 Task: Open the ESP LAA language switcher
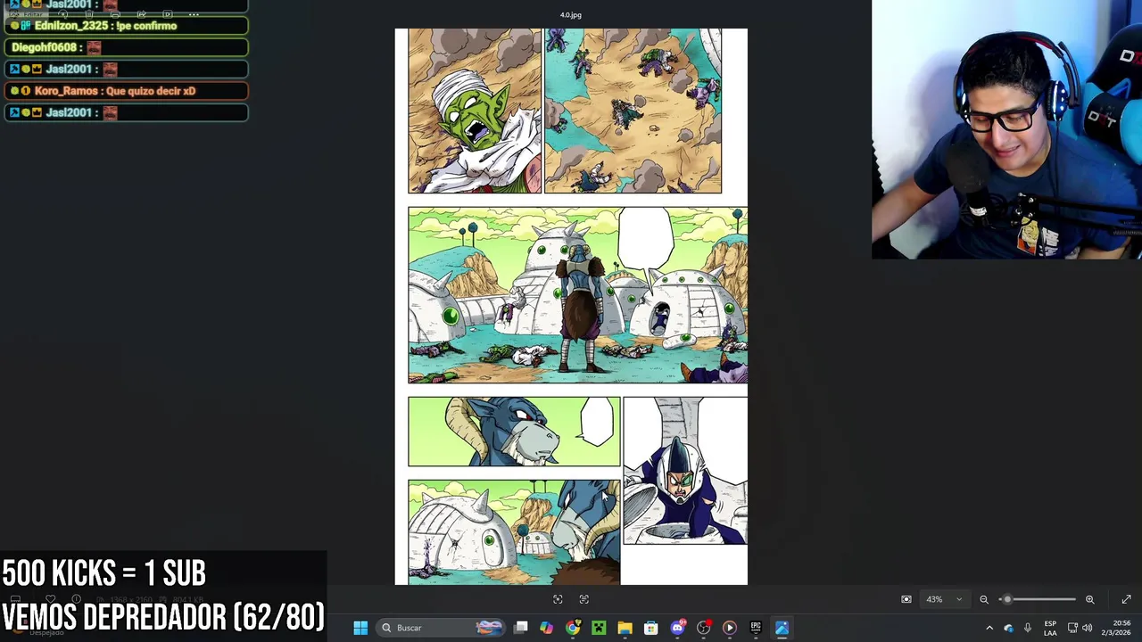tap(1050, 628)
